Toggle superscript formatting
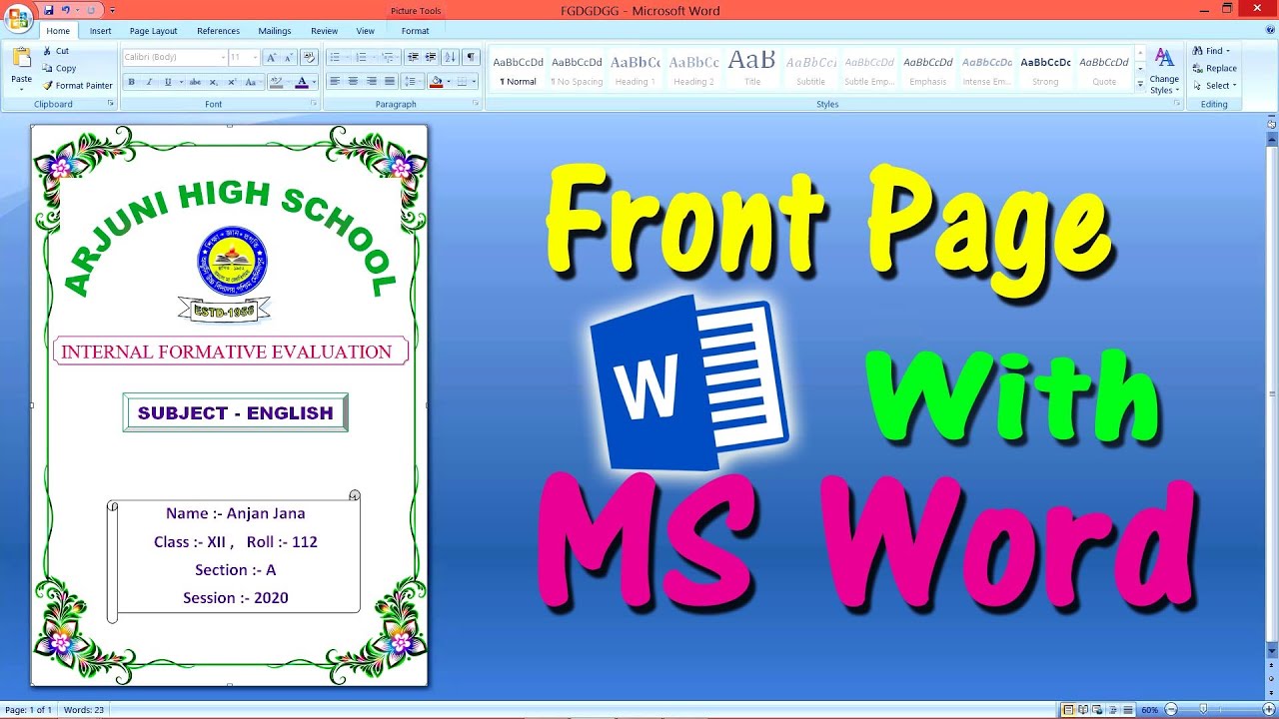 (x=232, y=82)
